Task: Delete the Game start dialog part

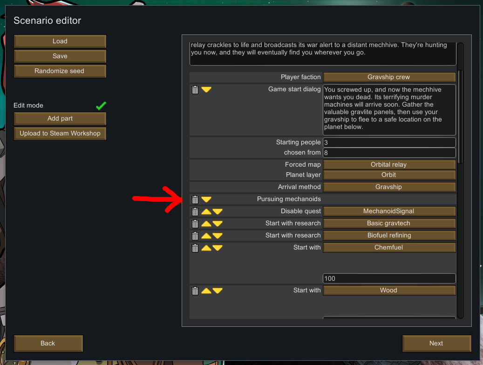Action: (x=195, y=90)
